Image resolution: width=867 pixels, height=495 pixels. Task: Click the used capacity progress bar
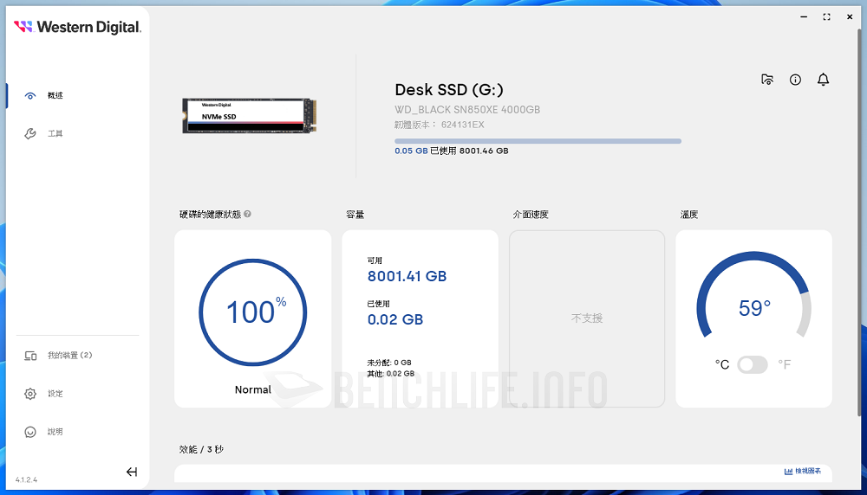[x=538, y=141]
